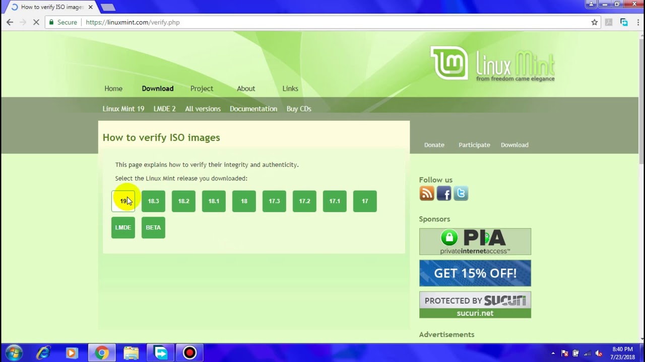The height and width of the screenshot is (362, 645).
Task: View site information for Secure padlock
Action: point(63,22)
